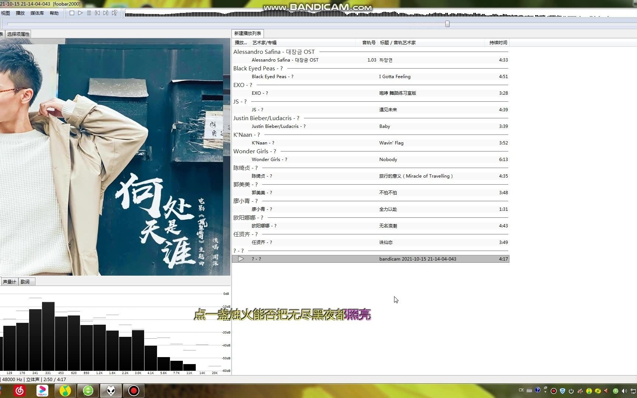Click the blue shield security tray icon
This screenshot has height=398, width=637.
click(x=562, y=391)
